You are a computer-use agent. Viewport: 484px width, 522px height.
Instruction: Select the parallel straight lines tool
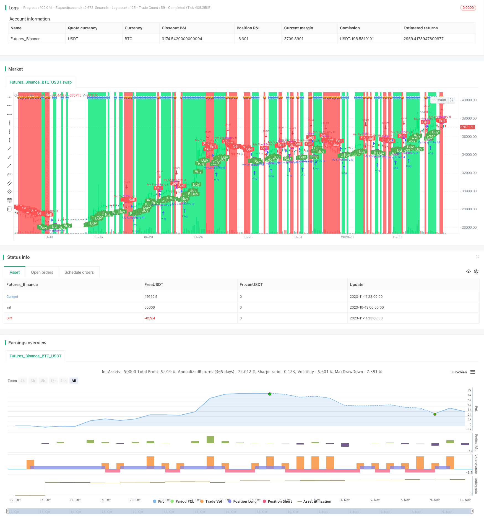pyautogui.click(x=9, y=192)
